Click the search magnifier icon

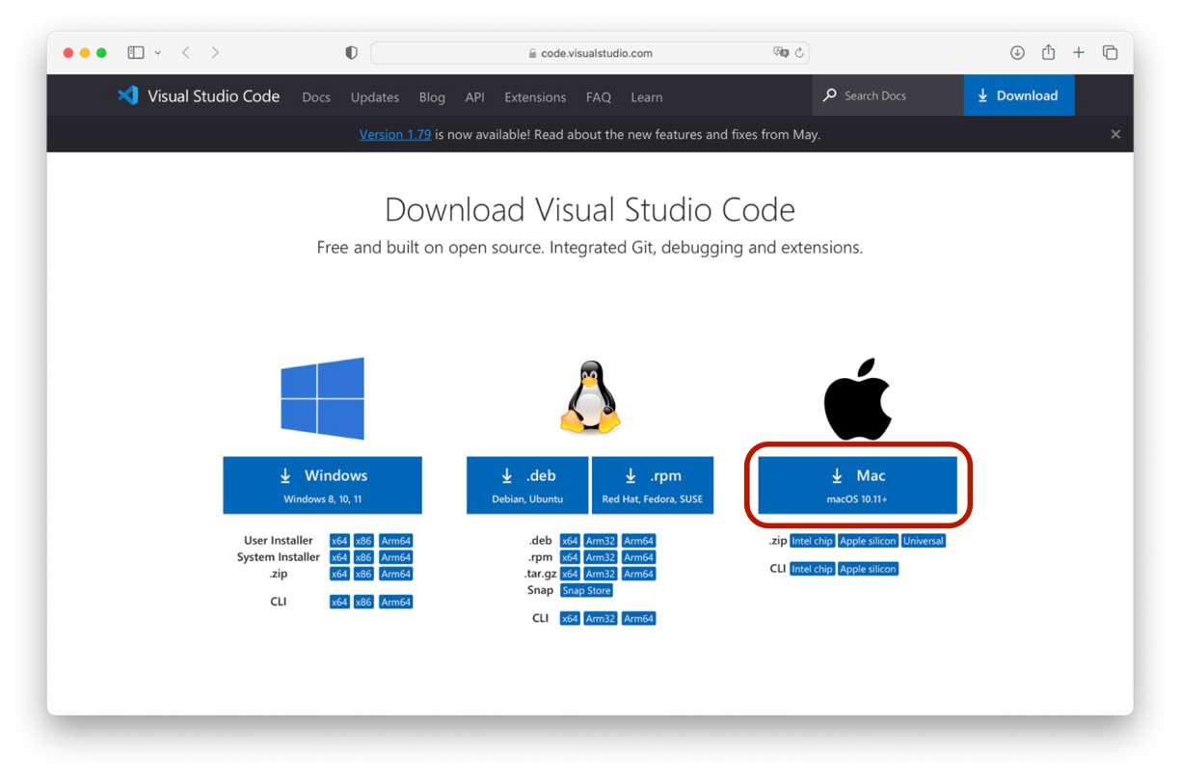829,95
